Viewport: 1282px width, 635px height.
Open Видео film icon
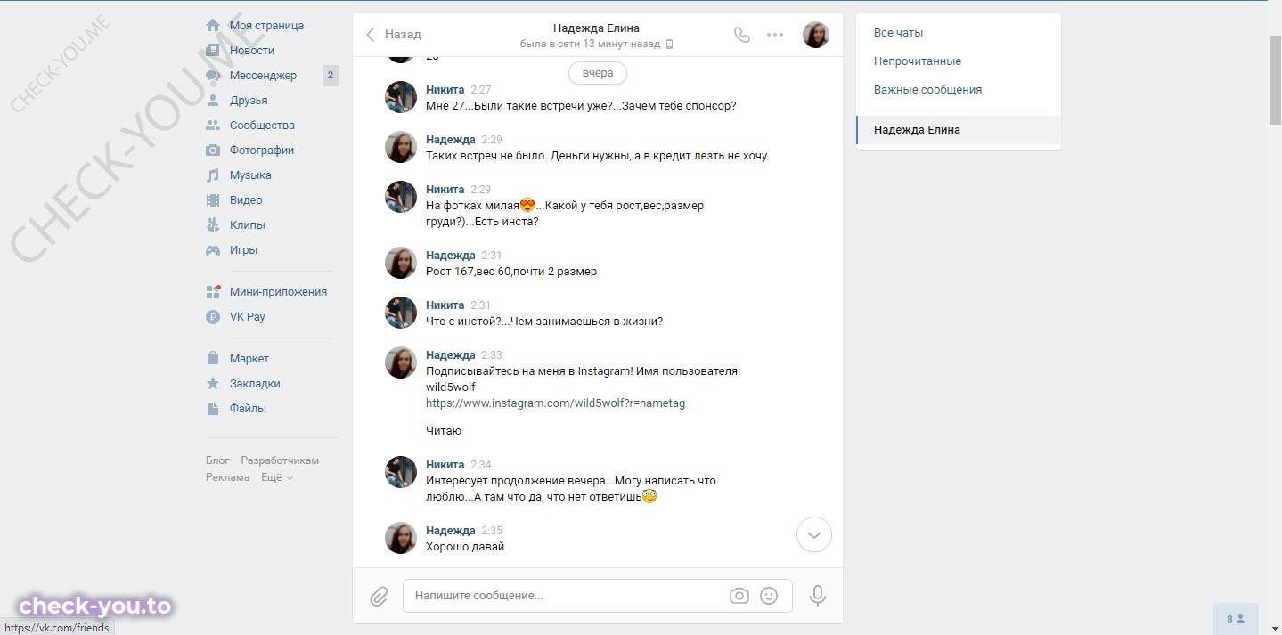pos(213,200)
